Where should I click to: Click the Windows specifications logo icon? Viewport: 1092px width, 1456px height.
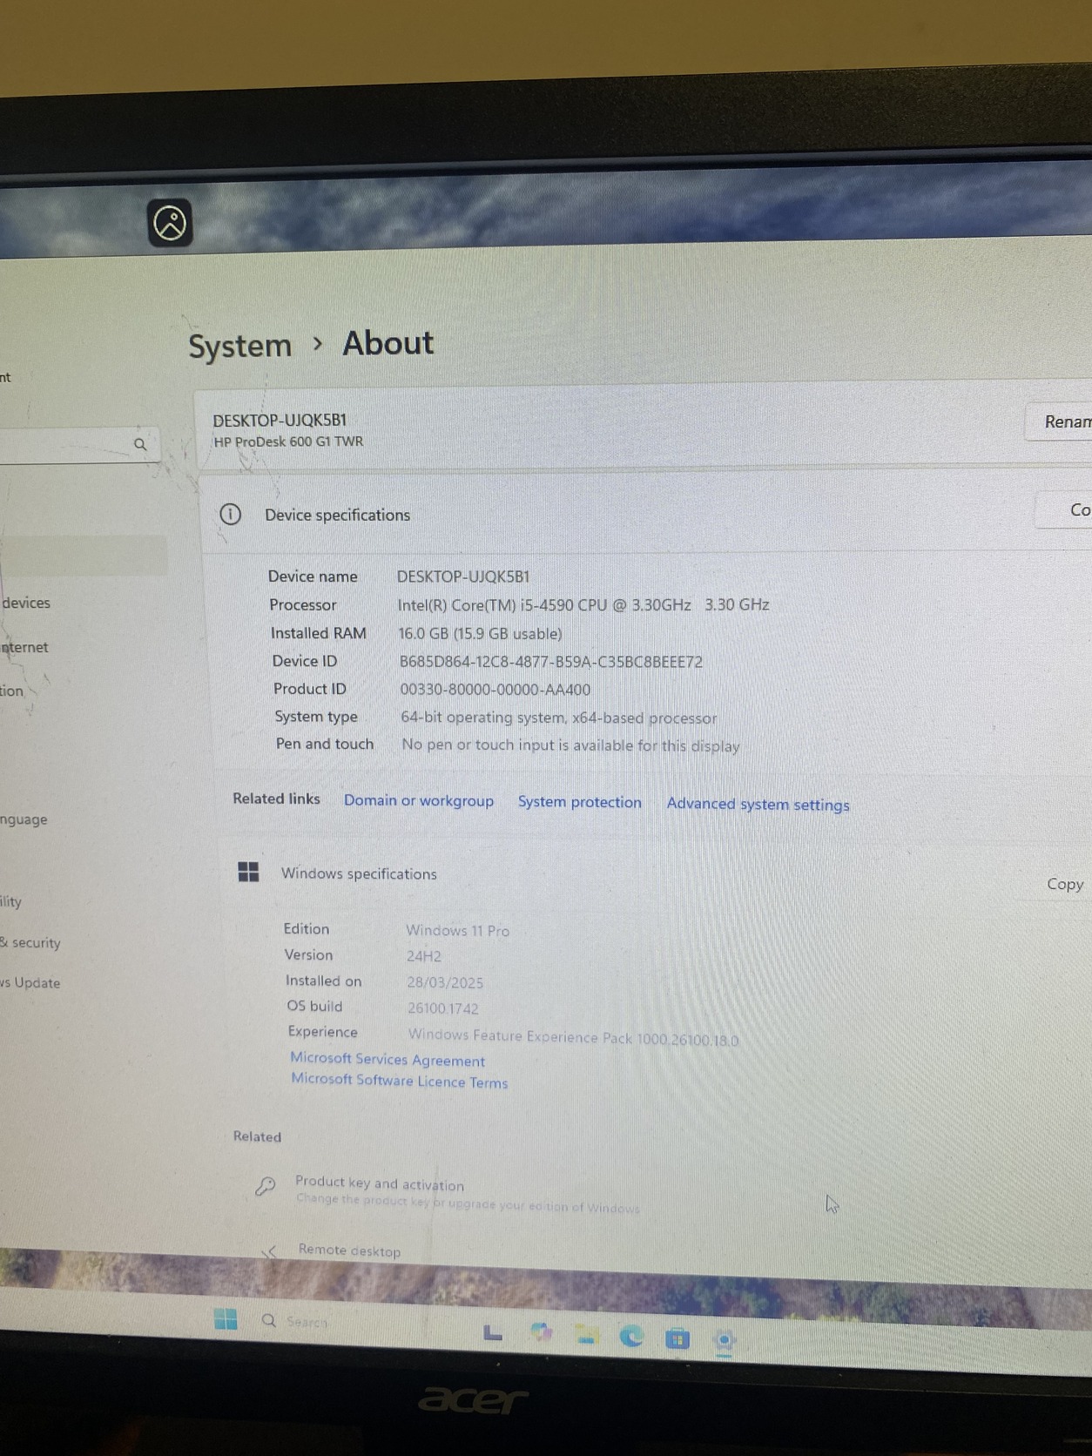coord(248,872)
